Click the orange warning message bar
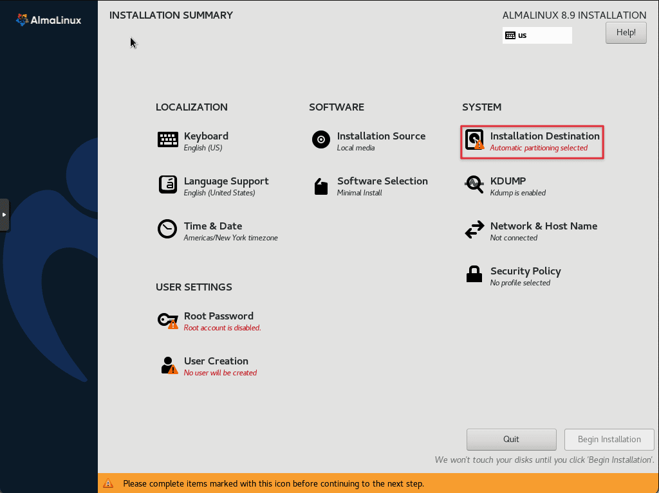 pos(378,483)
